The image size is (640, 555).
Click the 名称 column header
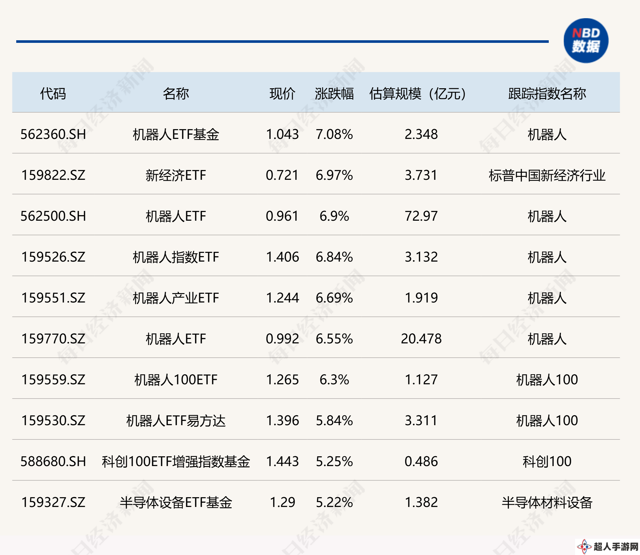tap(176, 94)
